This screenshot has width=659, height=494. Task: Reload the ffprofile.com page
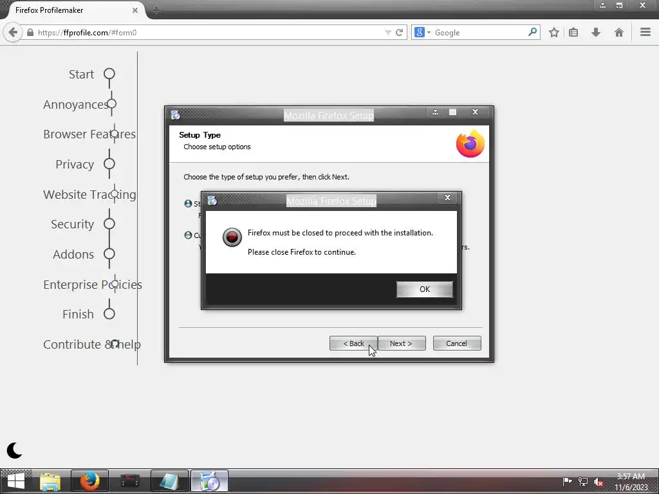(x=399, y=32)
